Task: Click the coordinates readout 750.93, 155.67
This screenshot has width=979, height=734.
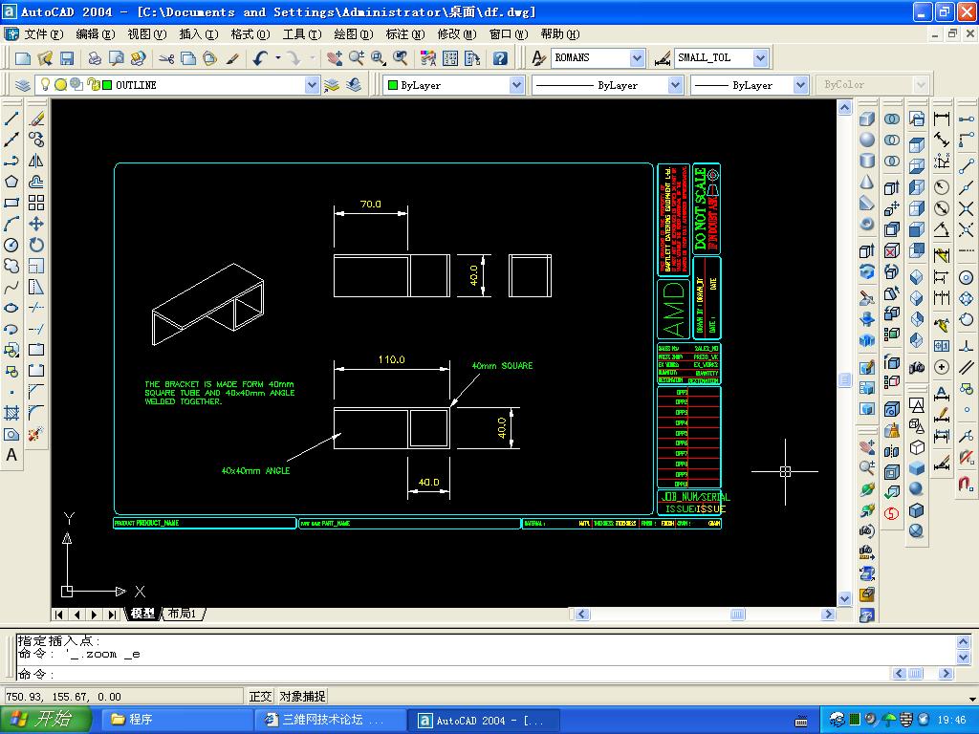Action: (x=123, y=696)
